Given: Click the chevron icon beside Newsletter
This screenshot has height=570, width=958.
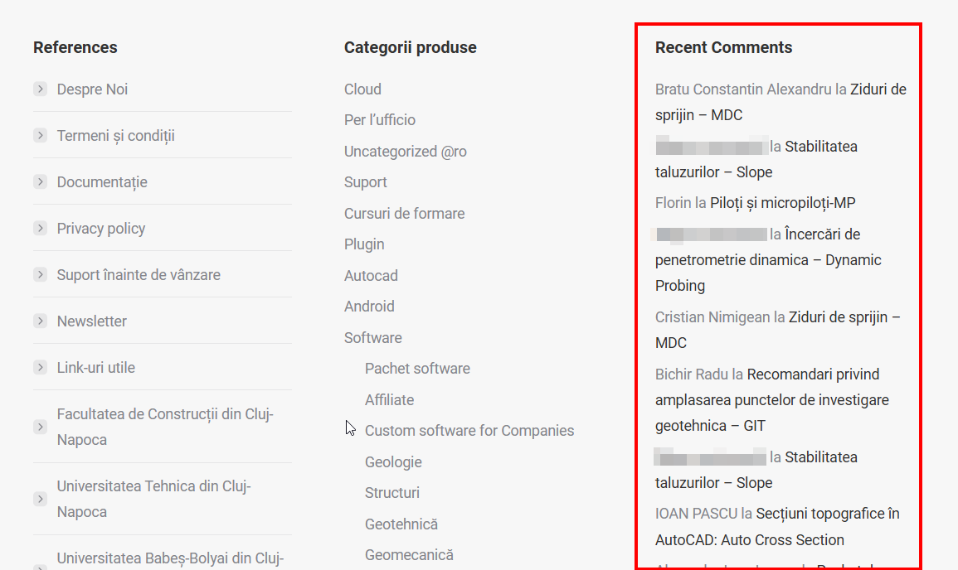Looking at the screenshot, I should (40, 321).
